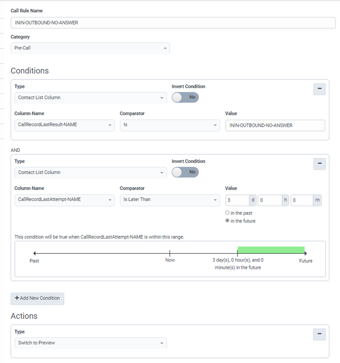Select the 'in the past' radio option

[x=228, y=213]
